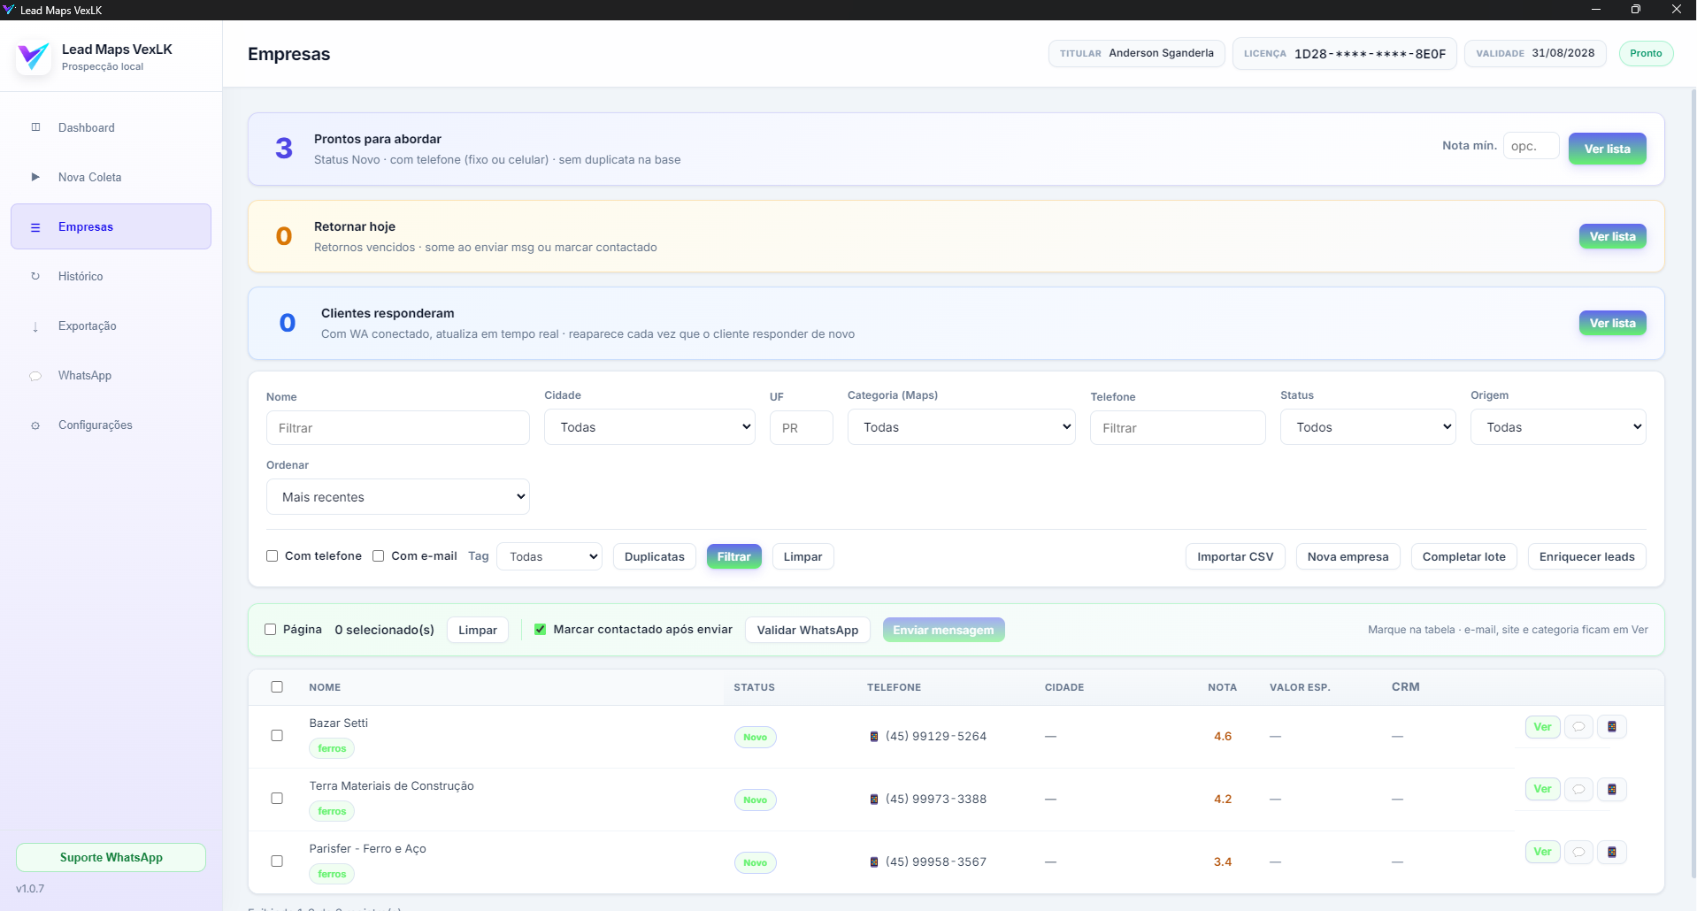This screenshot has width=1697, height=911.
Task: Click the Bazar Setti company name
Action: (338, 723)
